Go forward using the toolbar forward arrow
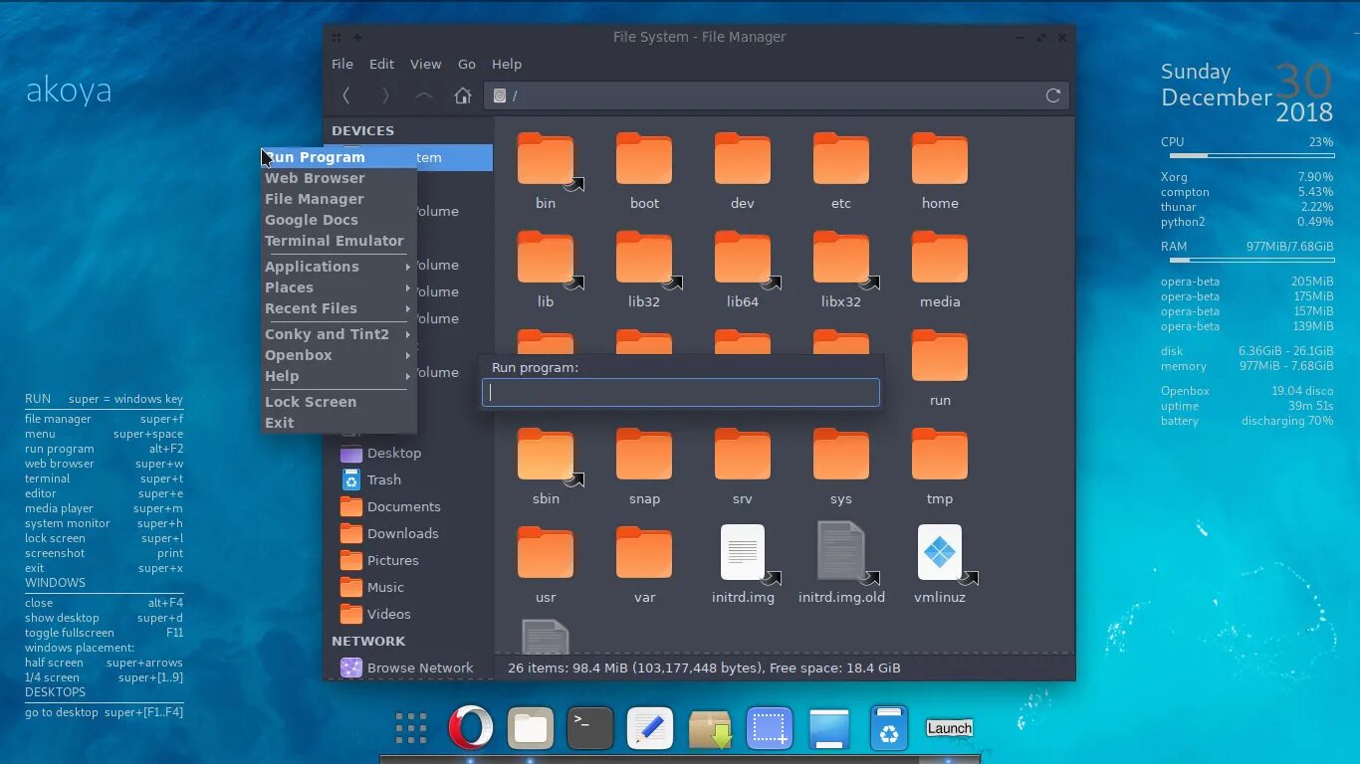Image resolution: width=1360 pixels, height=764 pixels. coord(385,95)
